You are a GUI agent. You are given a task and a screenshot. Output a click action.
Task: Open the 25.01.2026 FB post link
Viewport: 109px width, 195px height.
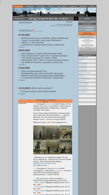click(40, 183)
